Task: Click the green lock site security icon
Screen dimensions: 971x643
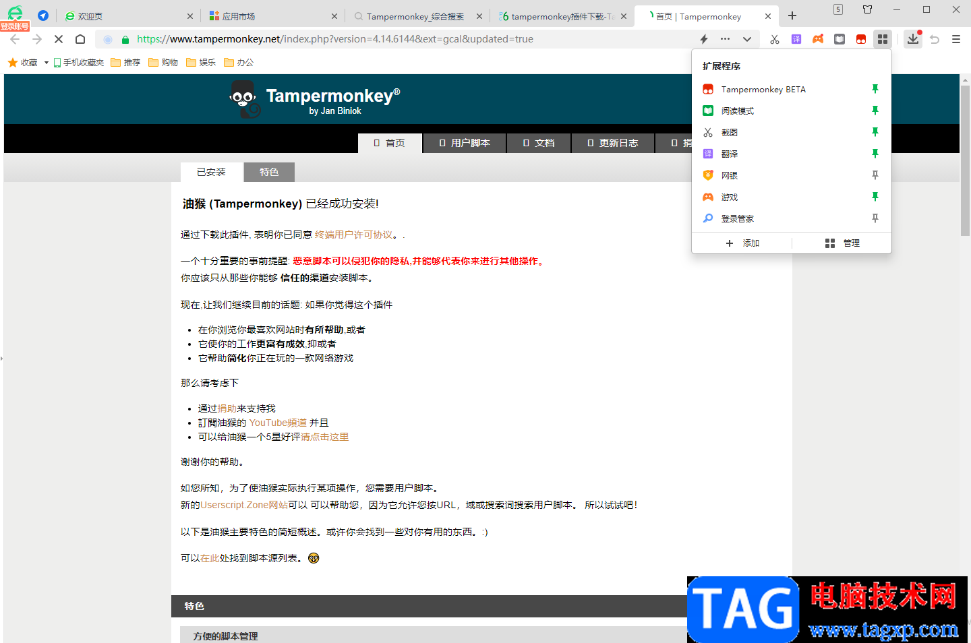Action: pyautogui.click(x=125, y=40)
